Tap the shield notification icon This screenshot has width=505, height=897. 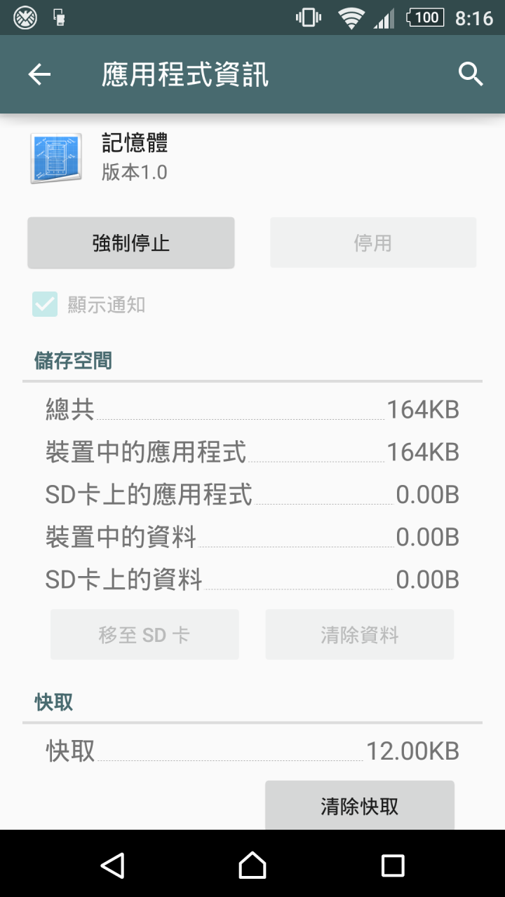click(x=26, y=18)
